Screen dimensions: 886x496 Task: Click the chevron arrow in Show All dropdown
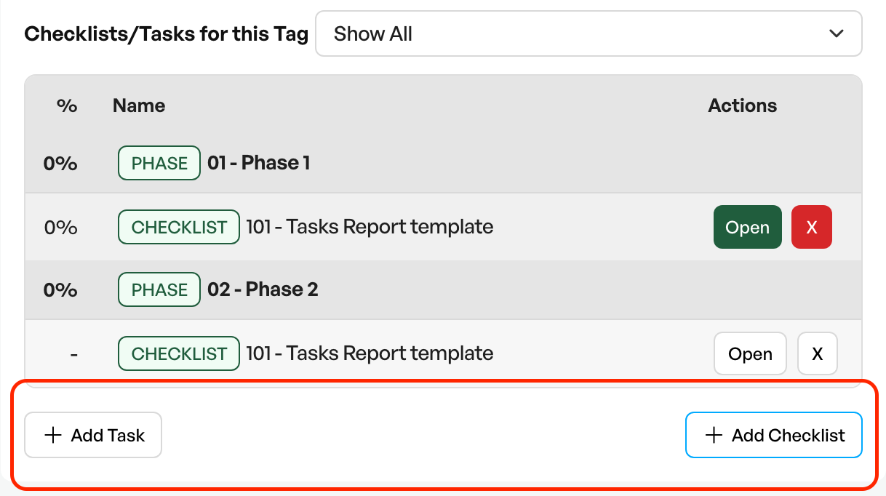coord(837,33)
